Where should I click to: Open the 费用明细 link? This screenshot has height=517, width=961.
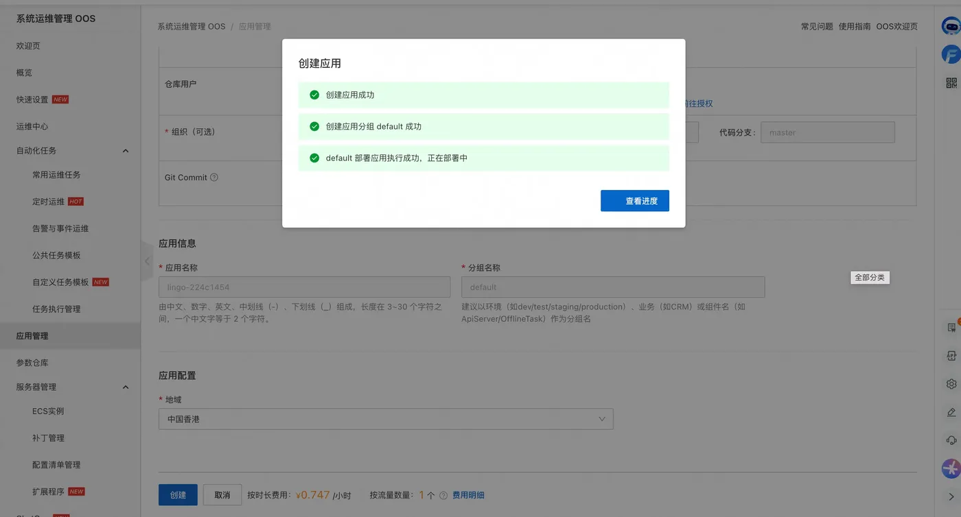point(468,495)
